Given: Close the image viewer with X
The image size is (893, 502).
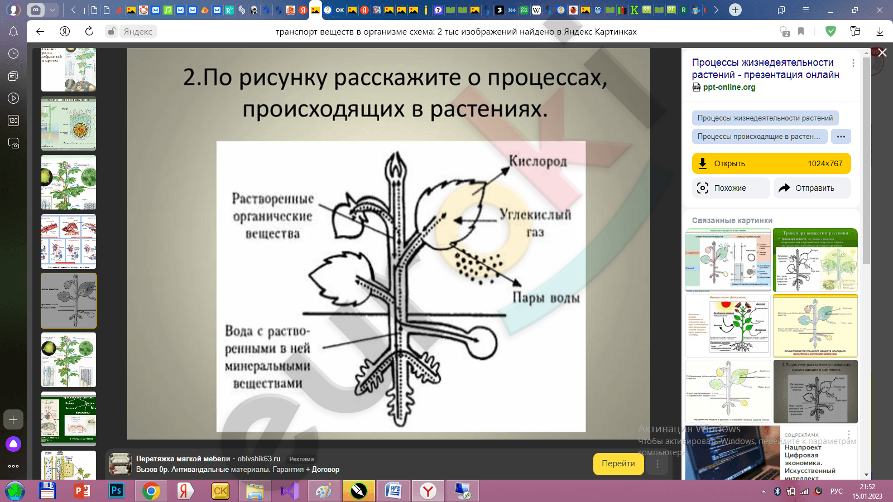Looking at the screenshot, I should click(882, 52).
